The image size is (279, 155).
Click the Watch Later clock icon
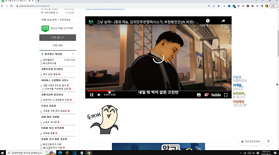tap(208, 21)
